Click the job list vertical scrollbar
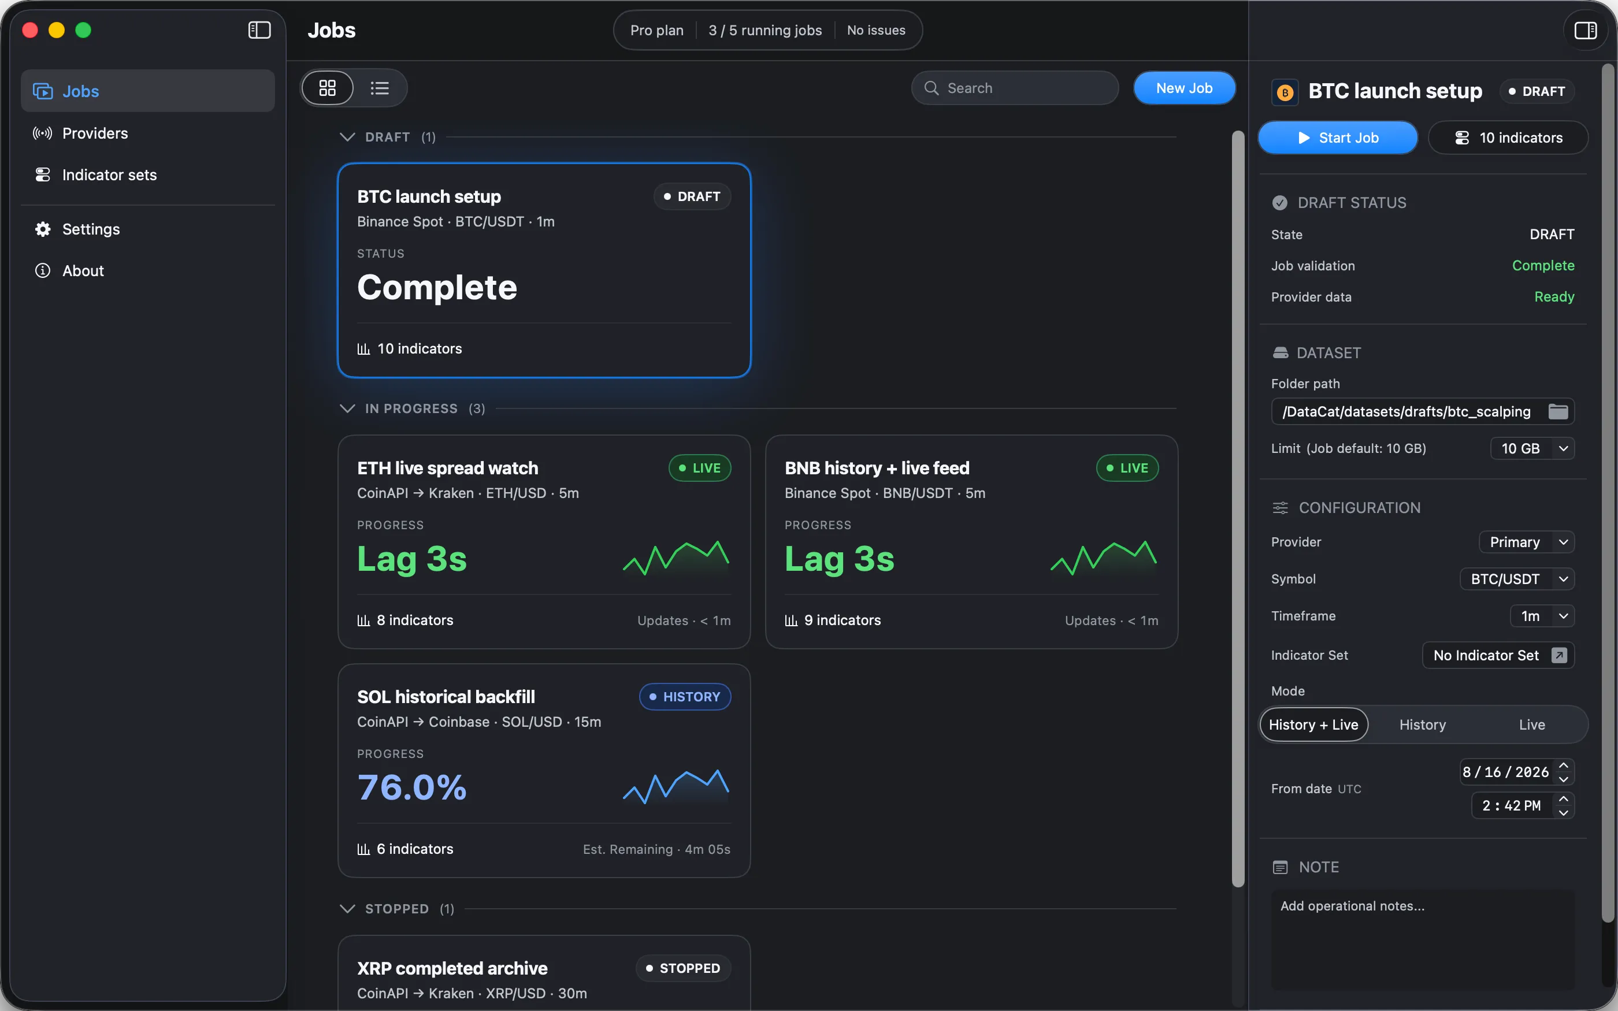 point(1238,508)
